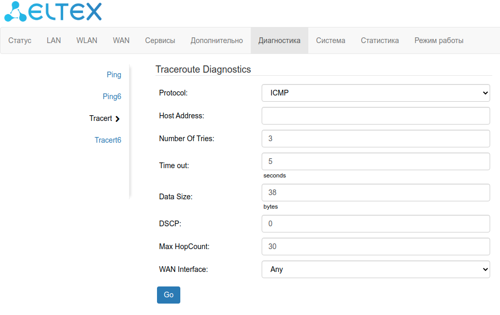The image size is (500, 315).
Task: Go to the WLAN tab
Action: (x=87, y=40)
